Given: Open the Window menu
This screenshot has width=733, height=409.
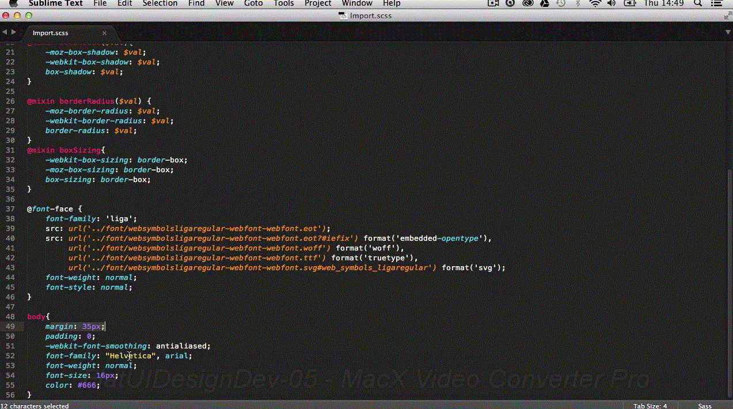Looking at the screenshot, I should coord(357,3).
